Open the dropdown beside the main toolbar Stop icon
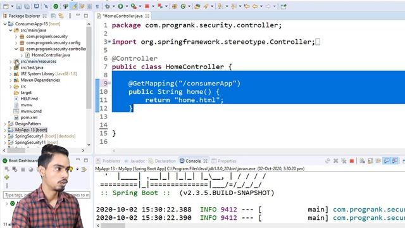 (153, 6)
